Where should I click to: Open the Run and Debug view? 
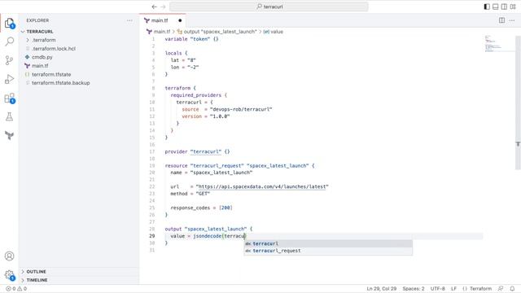click(9, 79)
